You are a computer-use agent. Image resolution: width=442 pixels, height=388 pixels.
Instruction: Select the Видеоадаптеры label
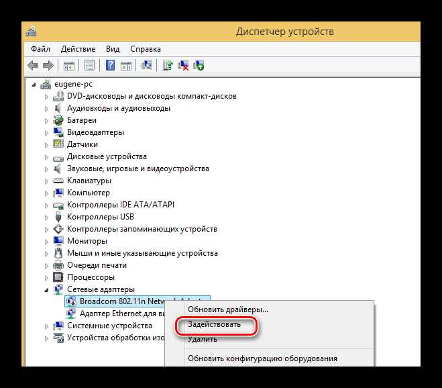tap(95, 133)
